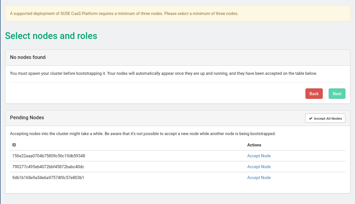
Task: Click the Accept All Nodes button
Action: click(325, 118)
